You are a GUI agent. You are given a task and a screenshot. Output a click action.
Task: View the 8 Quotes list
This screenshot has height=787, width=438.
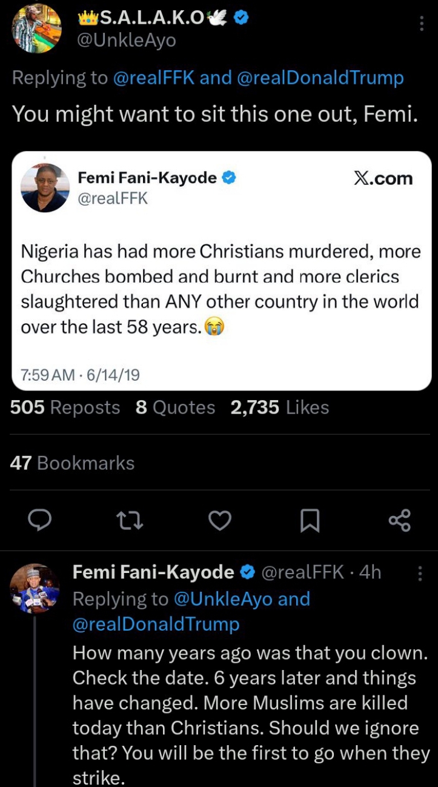[176, 407]
